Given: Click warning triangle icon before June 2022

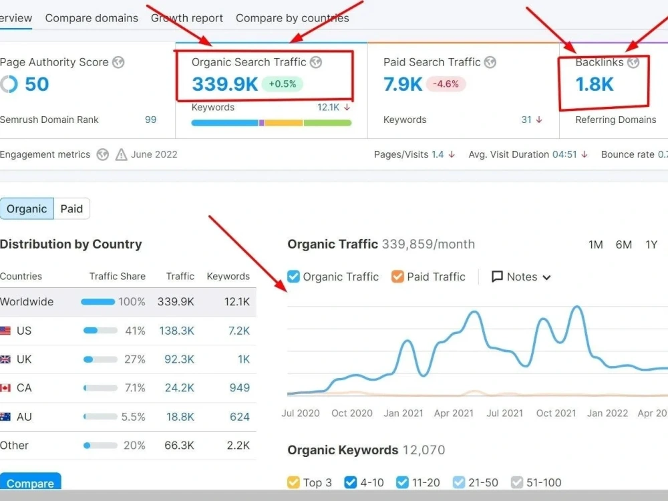Looking at the screenshot, I should pos(121,154).
